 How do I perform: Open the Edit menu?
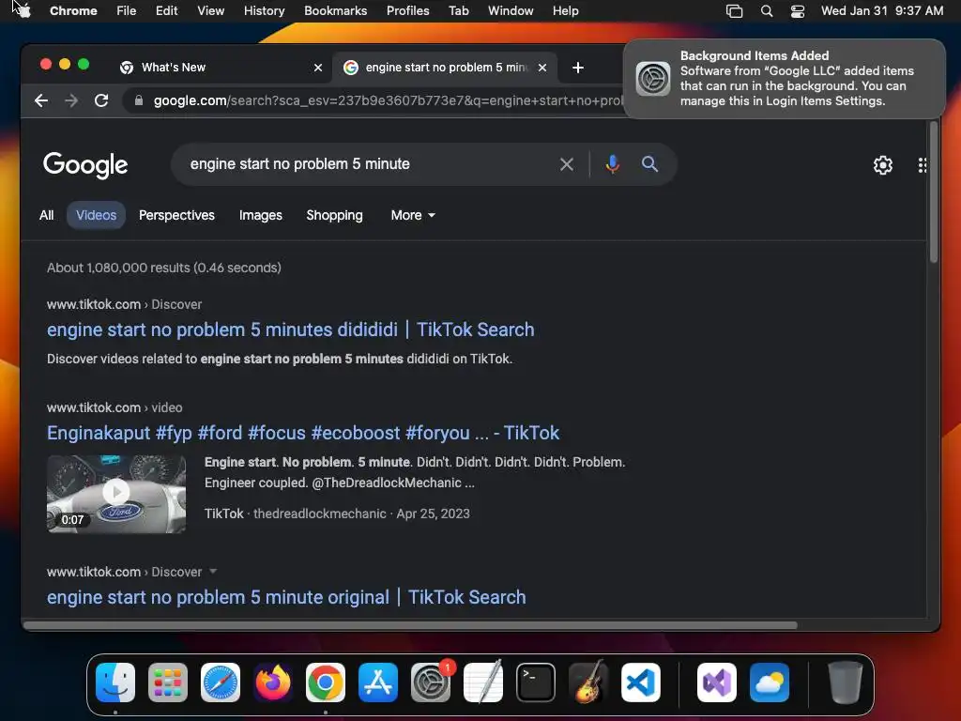pyautogui.click(x=167, y=11)
